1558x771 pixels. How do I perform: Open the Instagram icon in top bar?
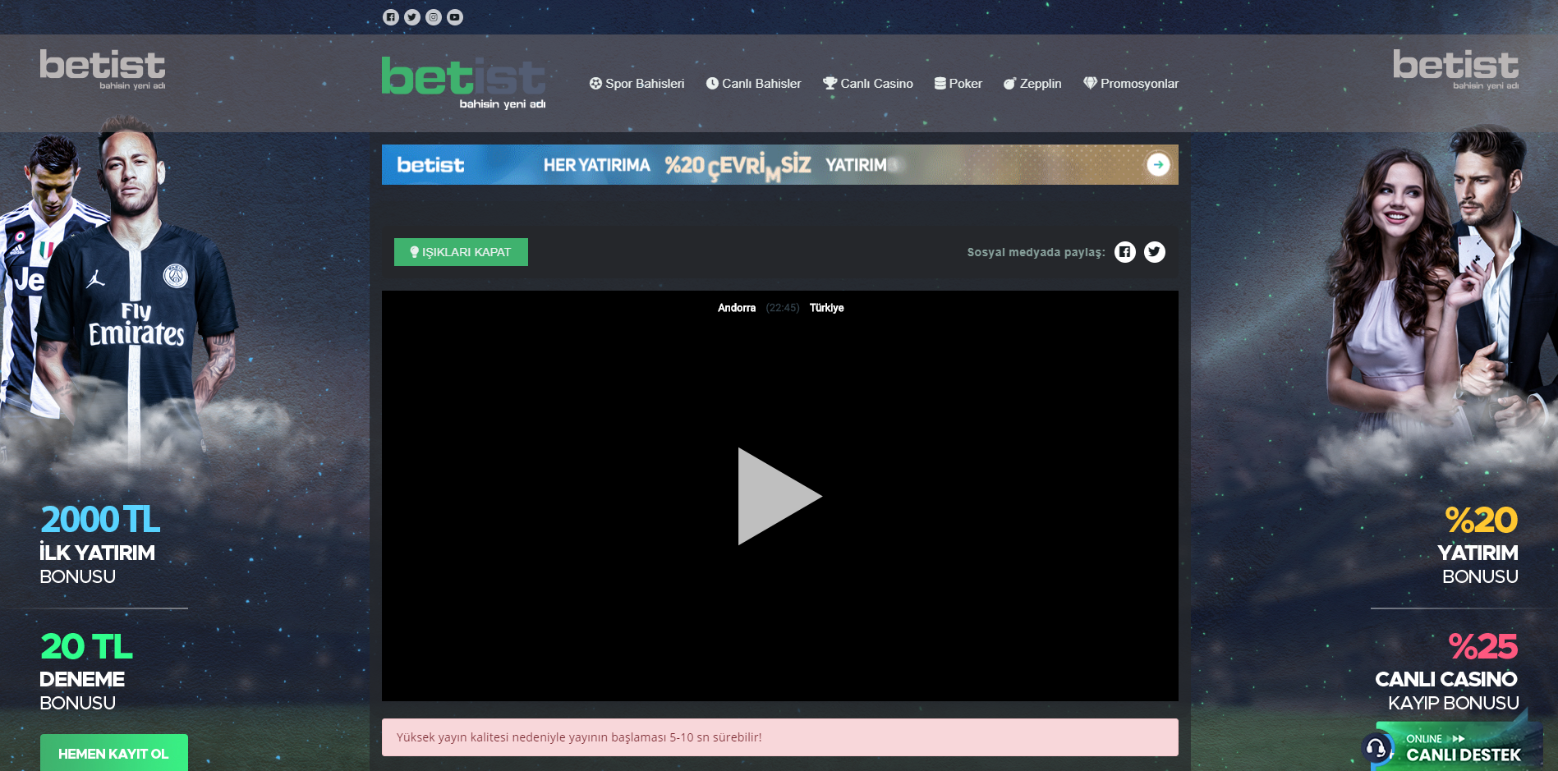(x=434, y=17)
